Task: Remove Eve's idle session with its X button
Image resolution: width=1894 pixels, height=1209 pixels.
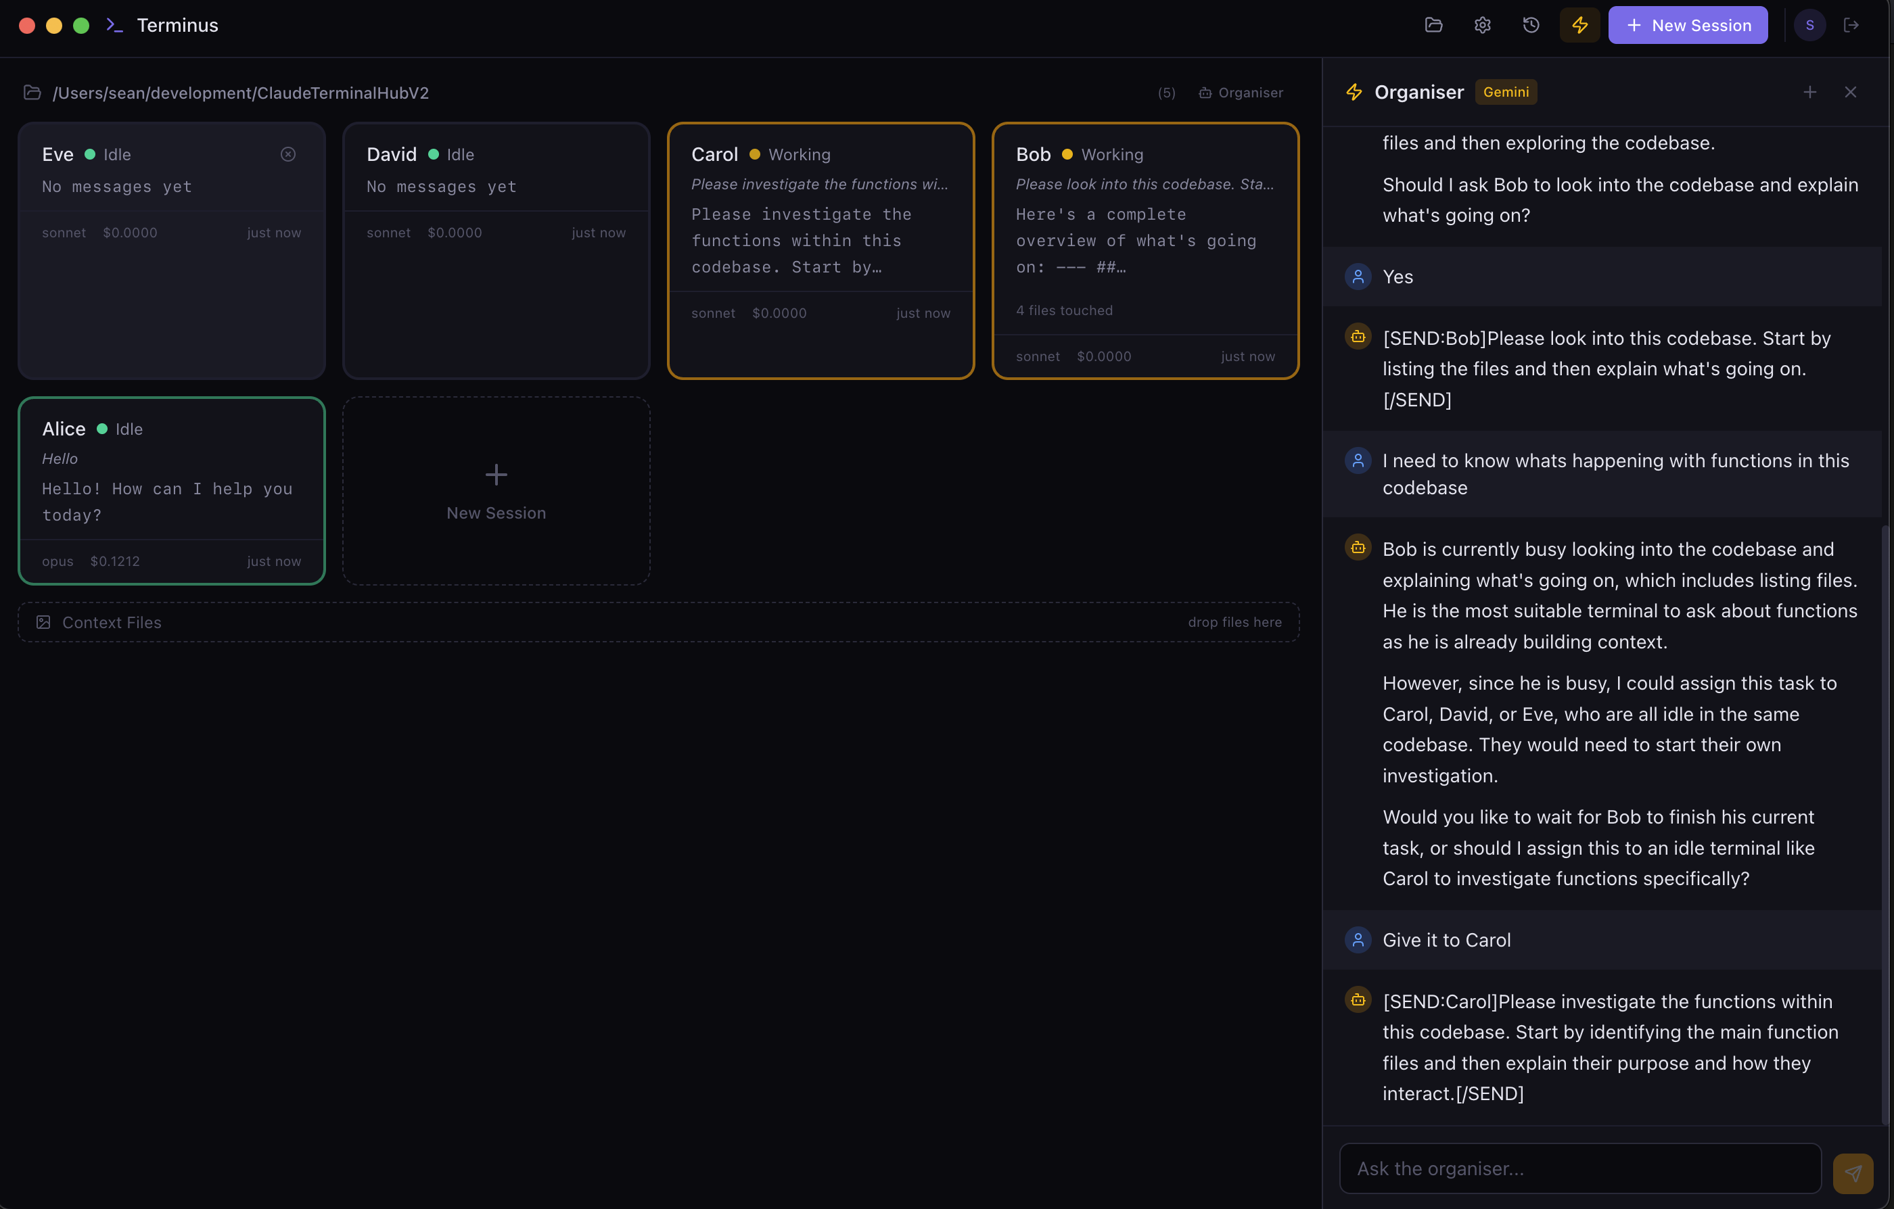Action: (x=288, y=153)
